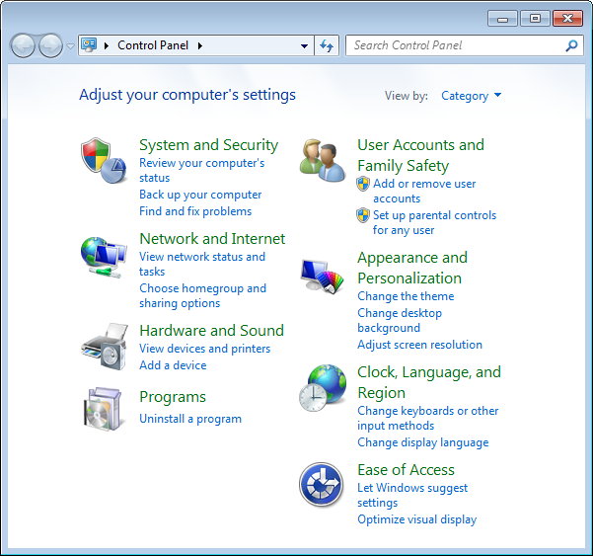Image resolution: width=593 pixels, height=556 pixels.
Task: Focus the Search Control Panel field
Action: (465, 45)
